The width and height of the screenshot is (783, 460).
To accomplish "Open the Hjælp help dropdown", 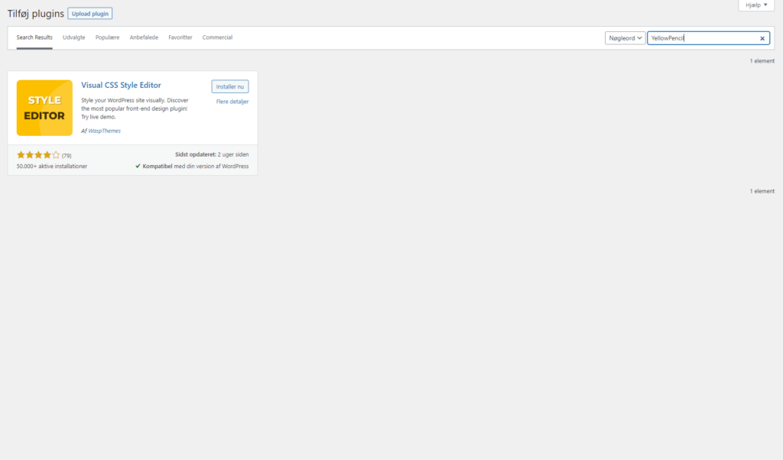I will point(756,5).
